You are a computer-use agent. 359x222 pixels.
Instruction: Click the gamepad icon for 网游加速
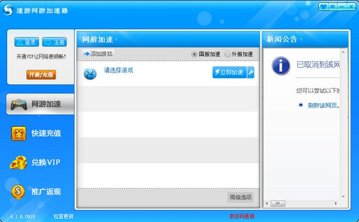(x=19, y=104)
